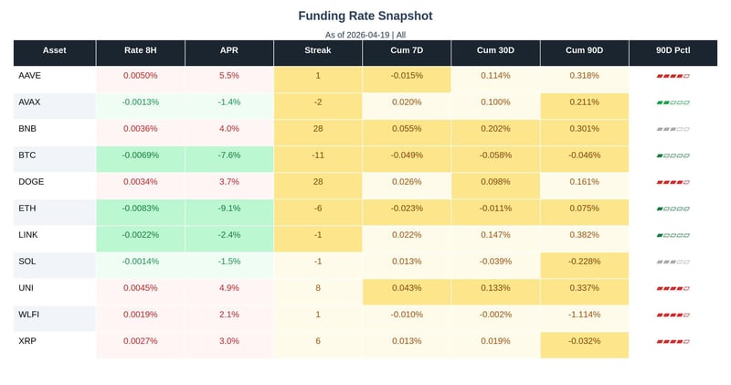Click WLFI's Cum 90D value -1.114%

(x=584, y=315)
